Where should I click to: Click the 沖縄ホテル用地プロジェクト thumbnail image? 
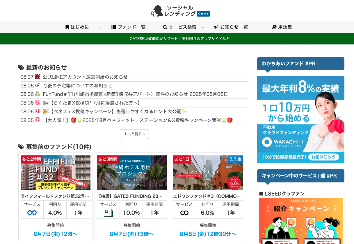[132, 173]
